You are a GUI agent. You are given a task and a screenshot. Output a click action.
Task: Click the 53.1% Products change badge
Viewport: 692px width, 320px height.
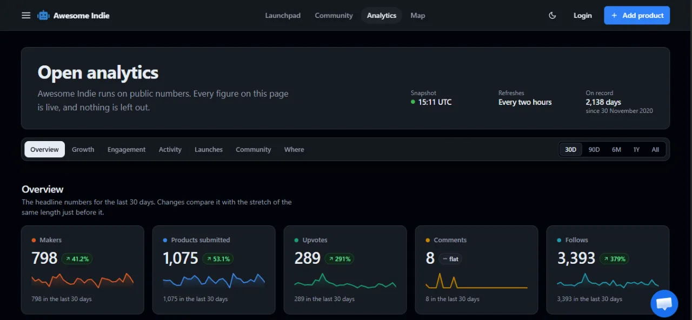coord(218,259)
